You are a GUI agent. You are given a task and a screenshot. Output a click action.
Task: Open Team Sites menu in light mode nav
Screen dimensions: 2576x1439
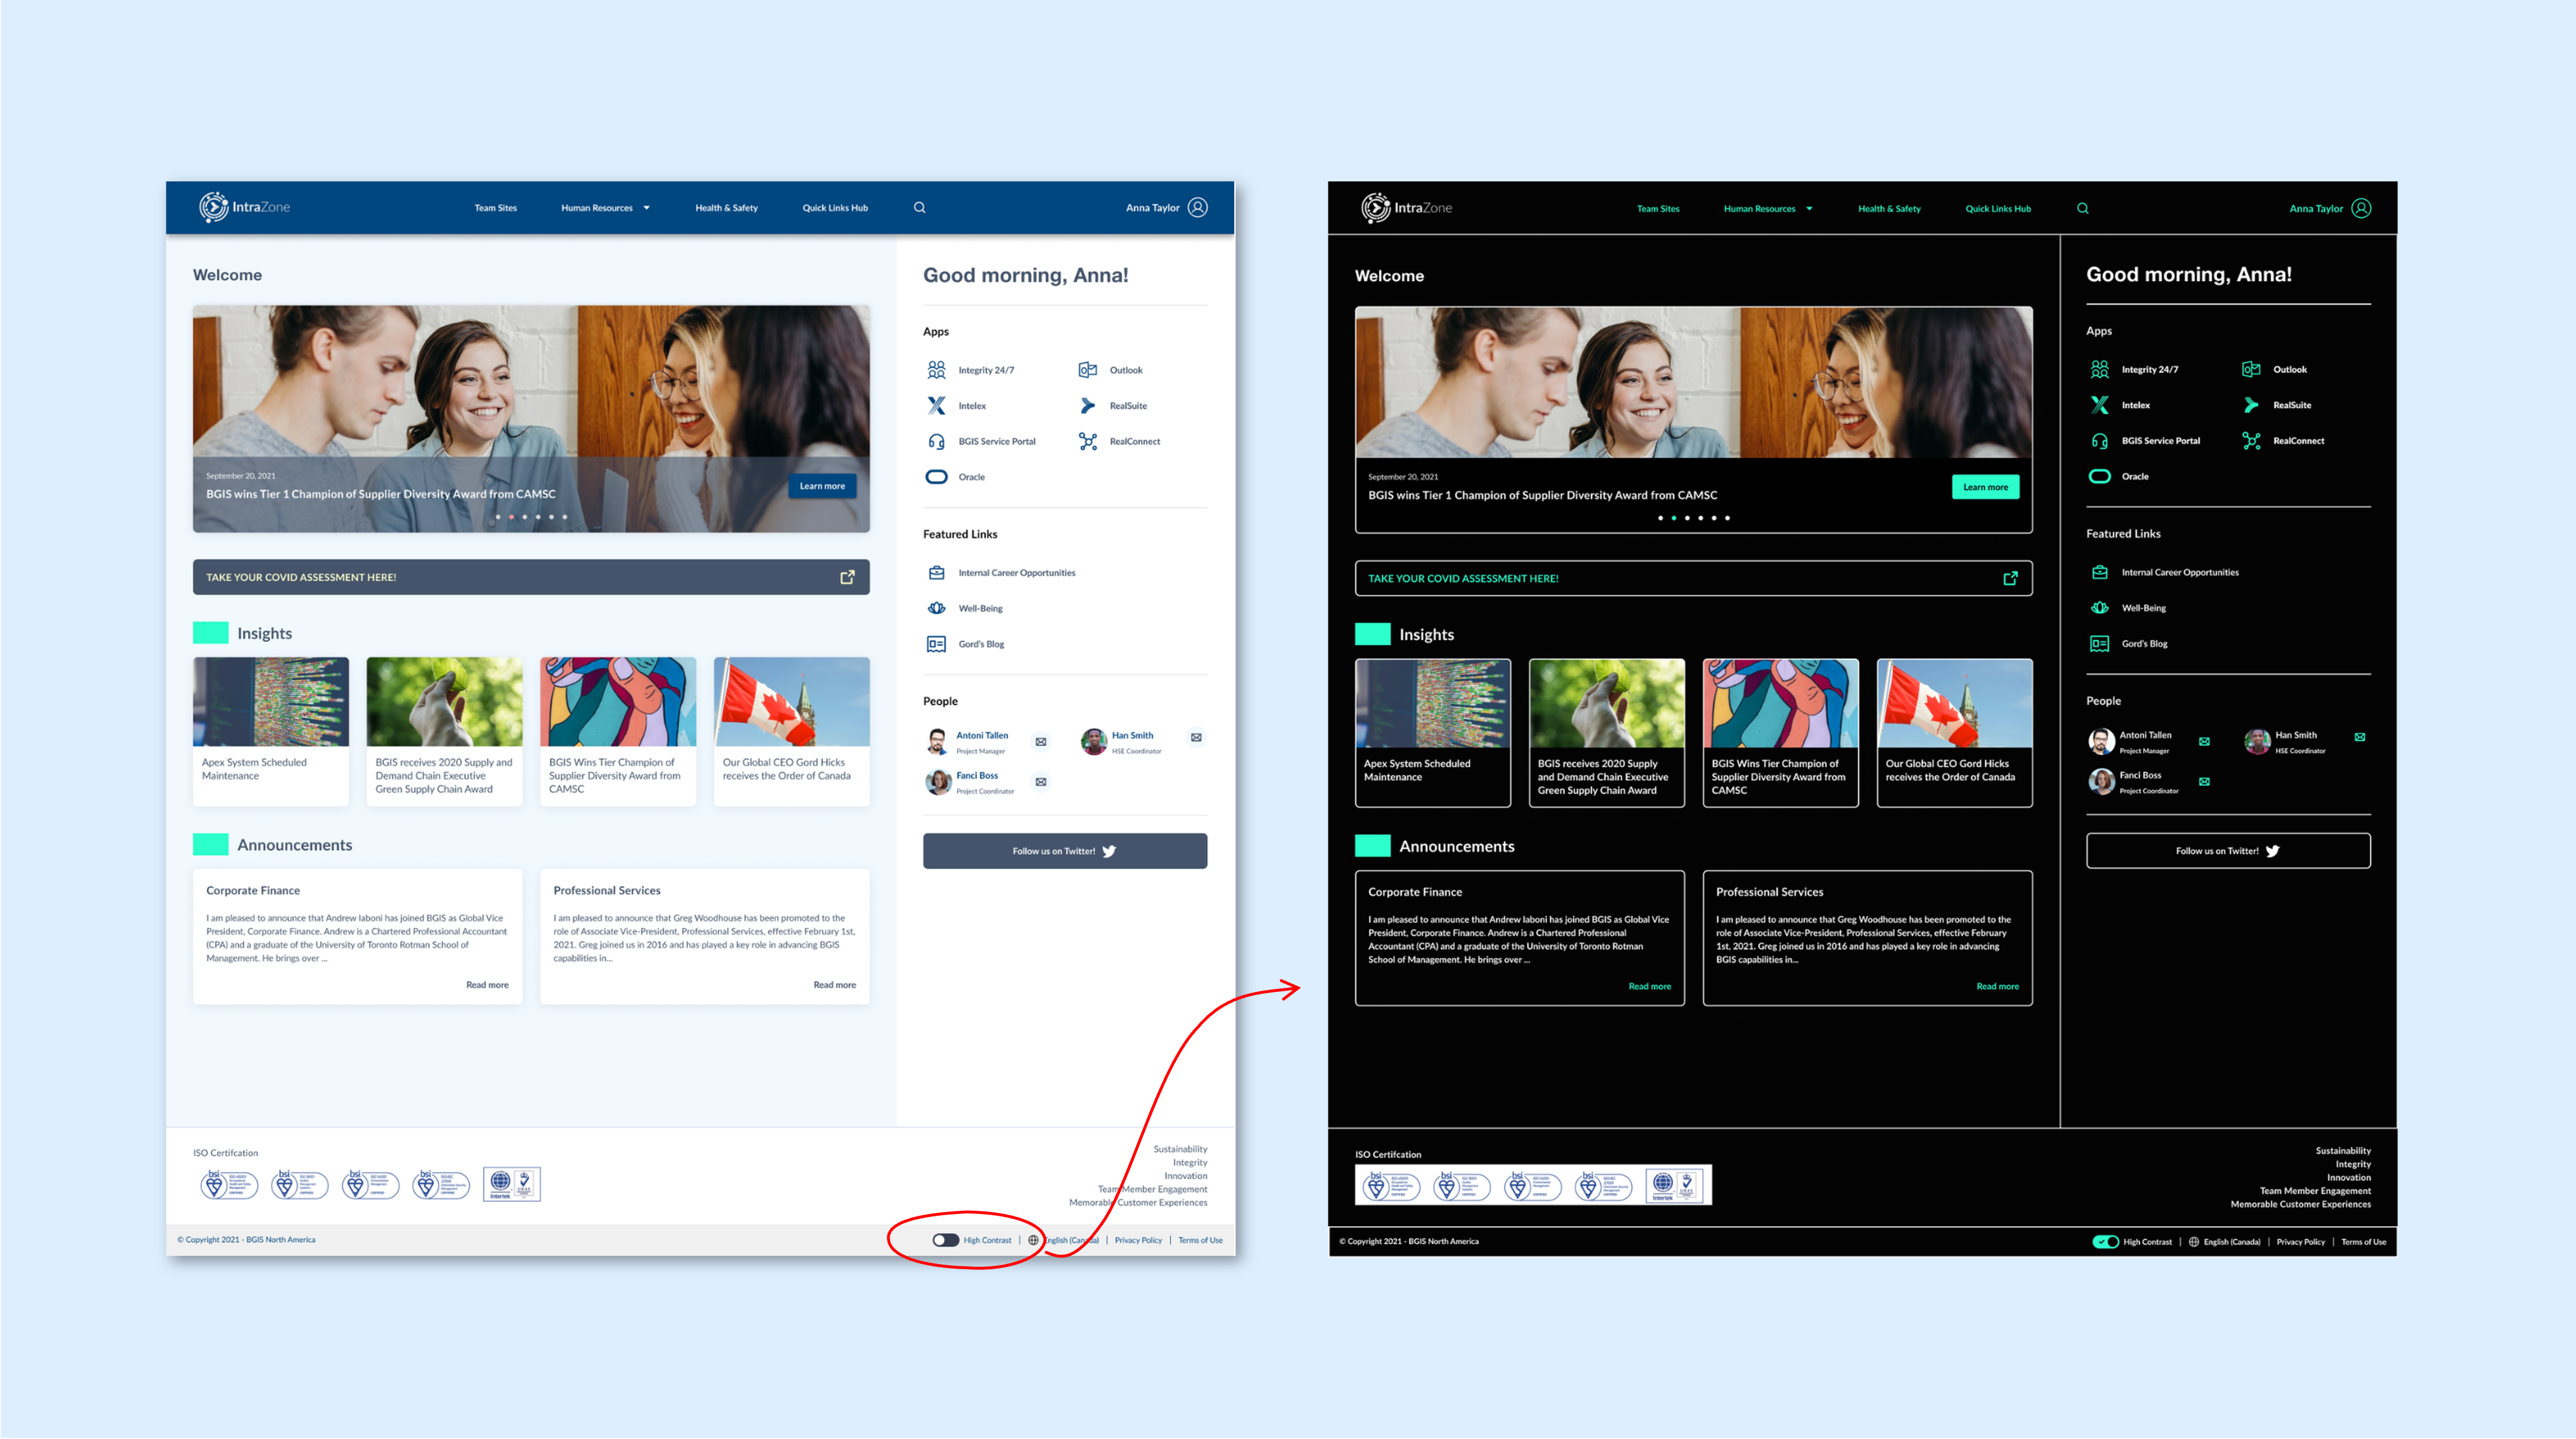click(495, 208)
